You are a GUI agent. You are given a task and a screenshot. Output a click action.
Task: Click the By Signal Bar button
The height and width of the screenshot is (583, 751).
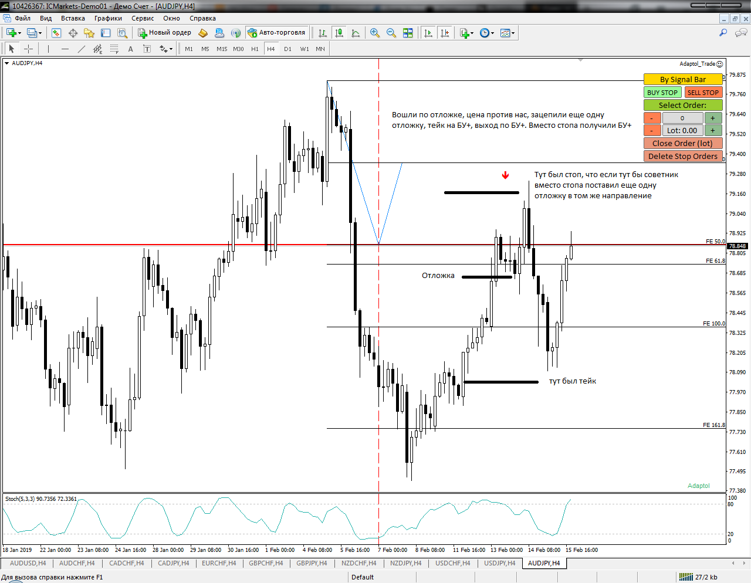click(x=683, y=79)
